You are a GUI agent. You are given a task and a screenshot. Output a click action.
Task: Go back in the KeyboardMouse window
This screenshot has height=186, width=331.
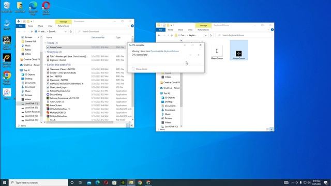[x=159, y=35]
